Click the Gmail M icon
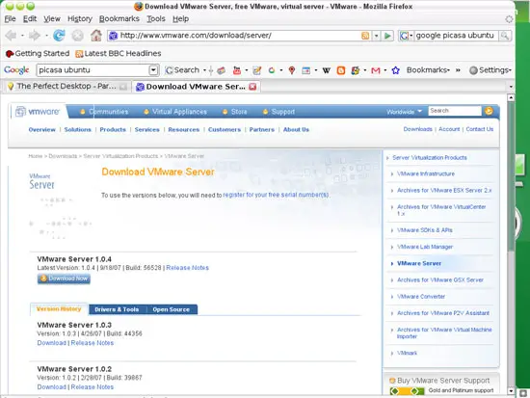Screen dimensions: 530x398 pos(376,70)
